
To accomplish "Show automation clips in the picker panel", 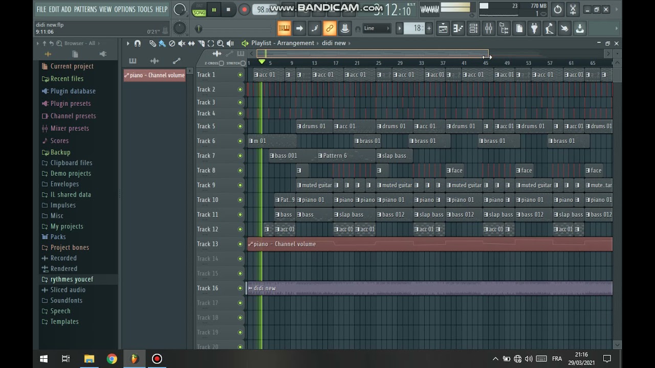I will click(177, 61).
